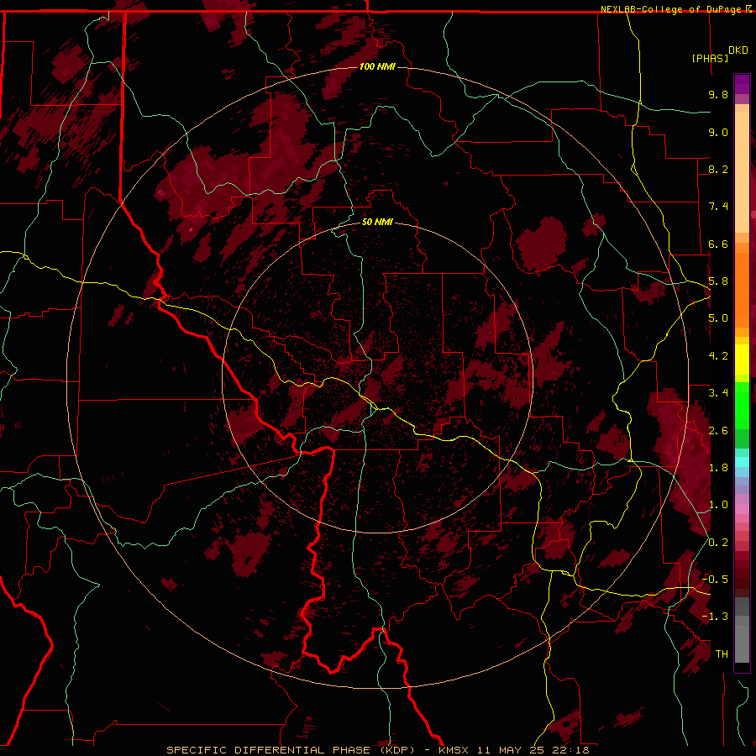Click the 0.2 legend value
This screenshot has width=756, height=756.
(718, 543)
